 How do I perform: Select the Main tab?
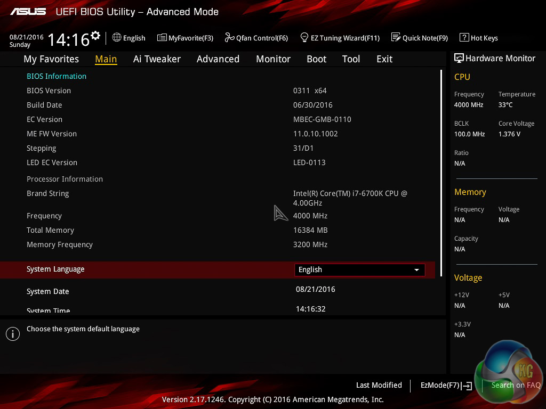pos(106,59)
